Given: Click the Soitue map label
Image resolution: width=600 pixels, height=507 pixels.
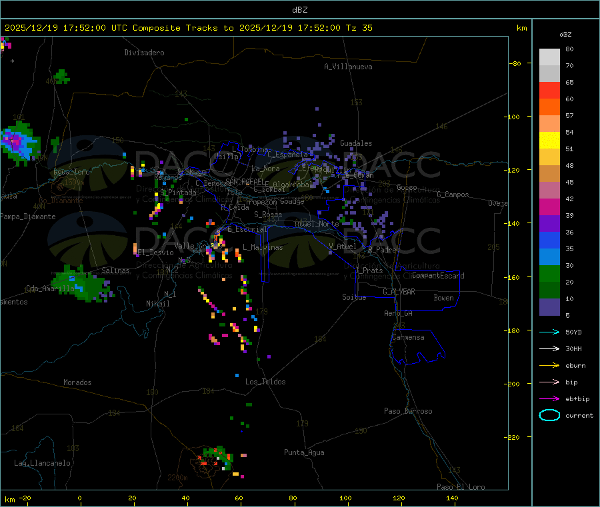Looking at the screenshot, I should tap(354, 297).
